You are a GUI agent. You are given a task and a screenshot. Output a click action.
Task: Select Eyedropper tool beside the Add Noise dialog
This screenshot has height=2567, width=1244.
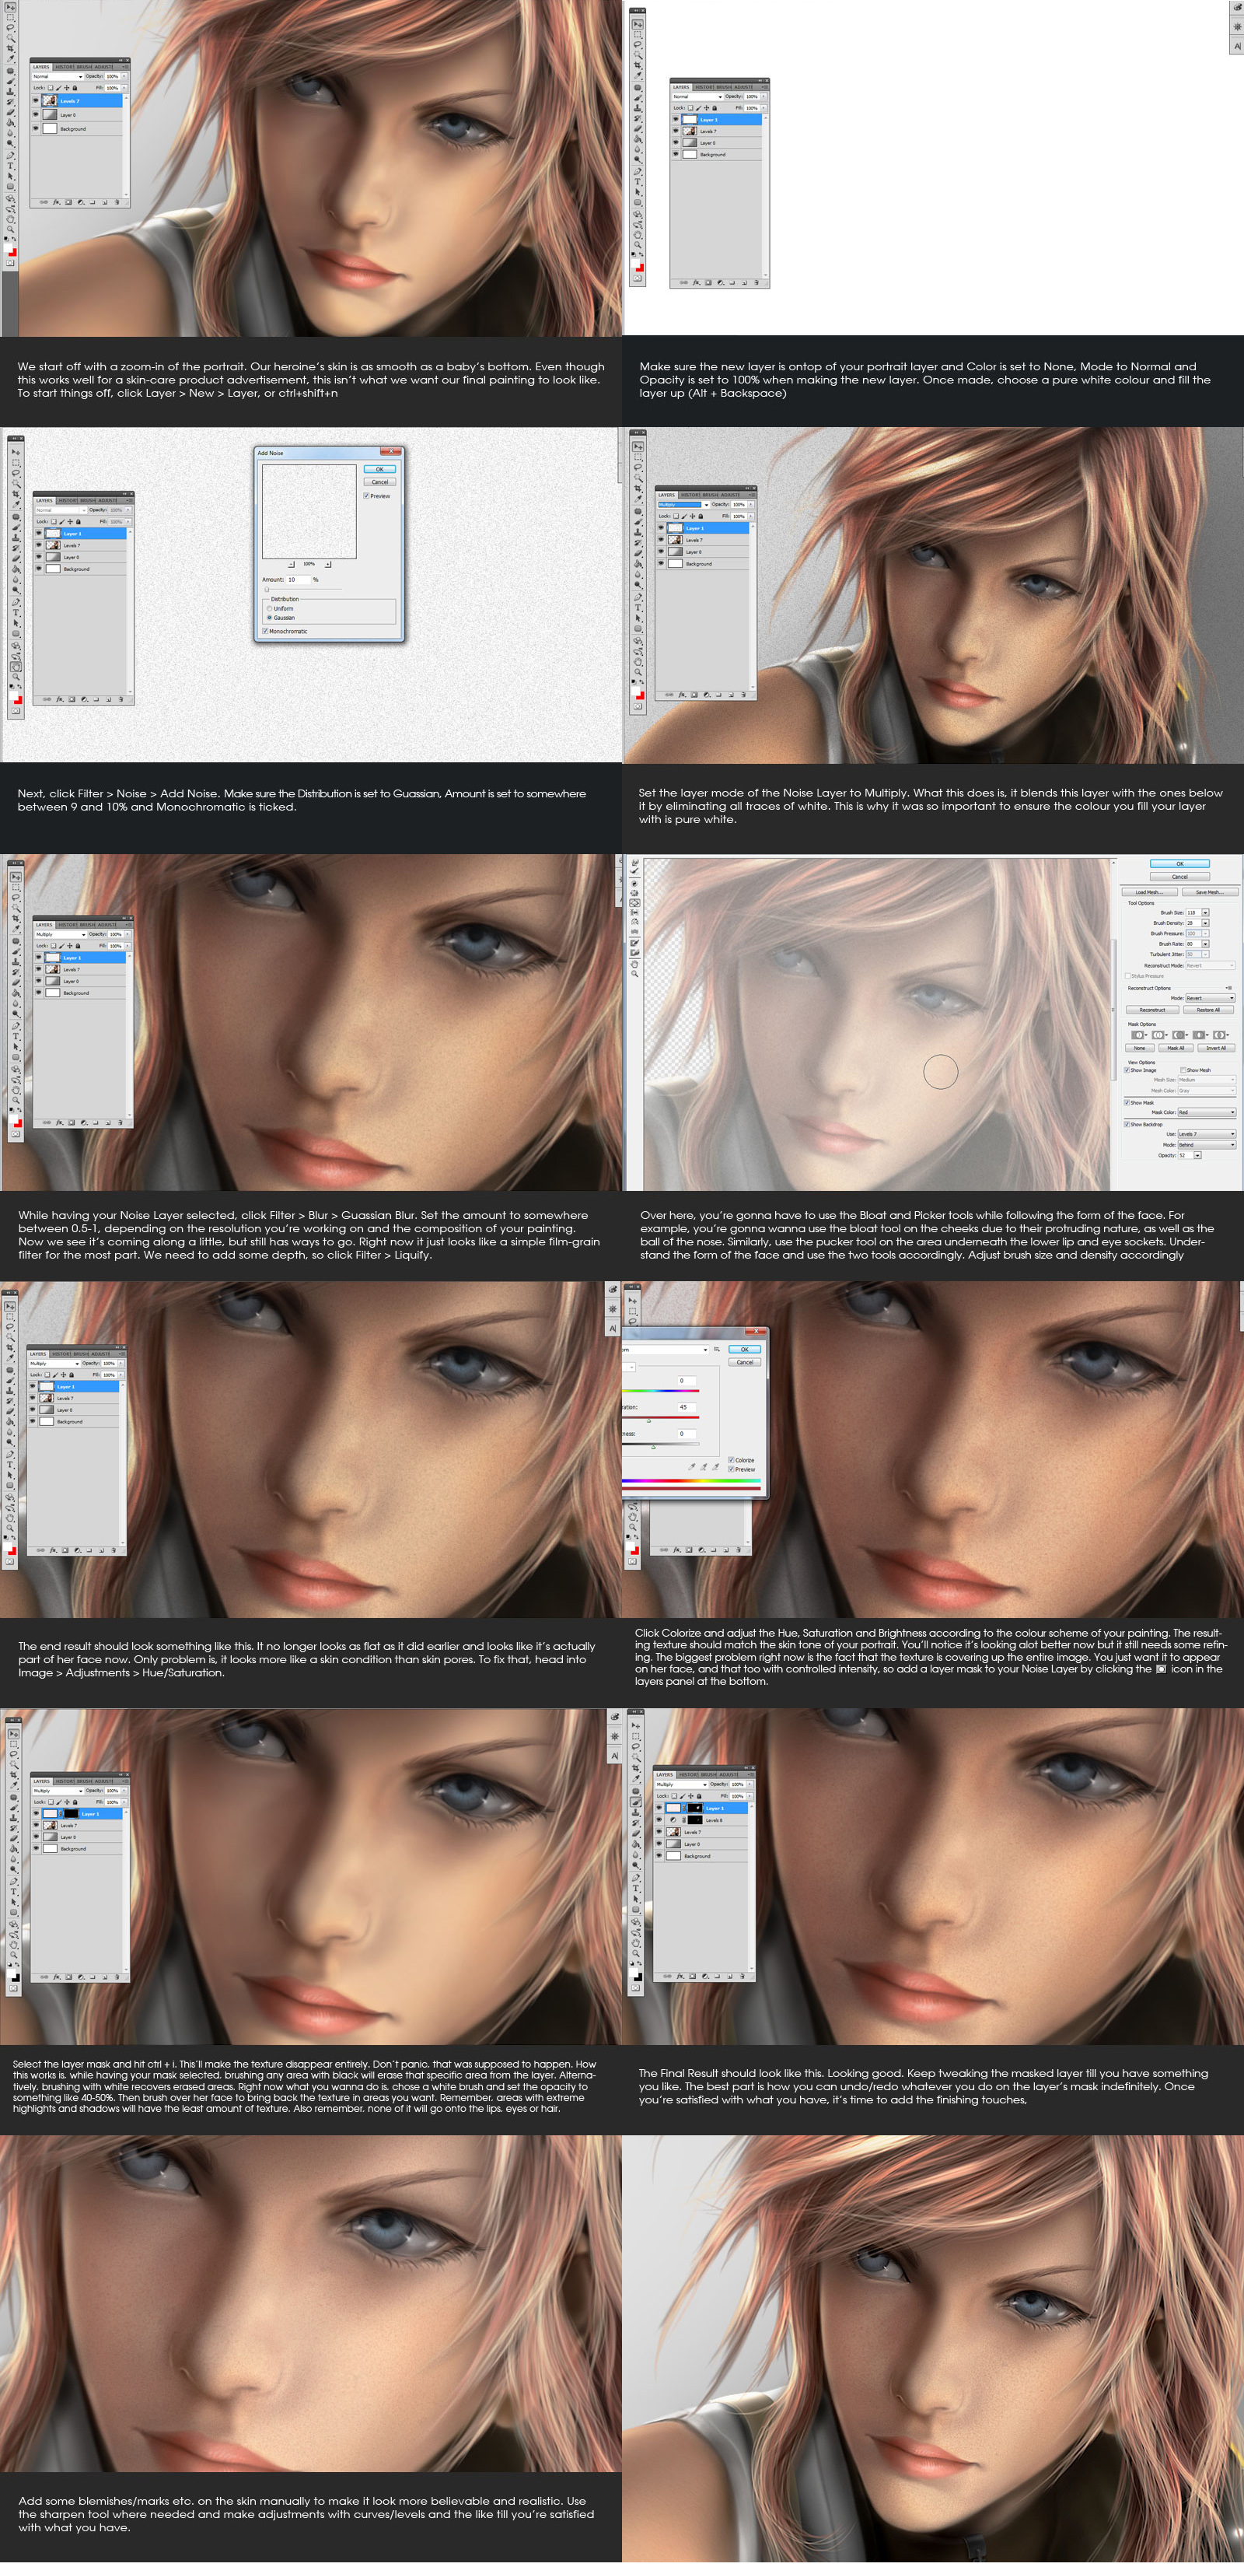(x=16, y=505)
